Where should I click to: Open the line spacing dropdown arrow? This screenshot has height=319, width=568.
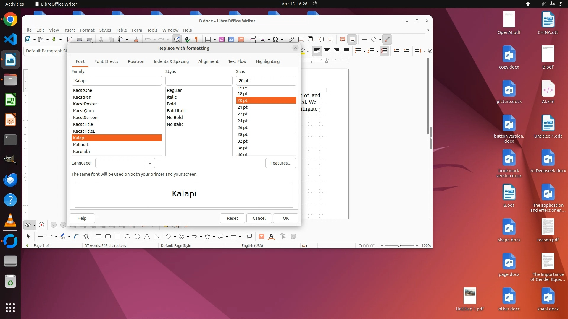(425, 51)
